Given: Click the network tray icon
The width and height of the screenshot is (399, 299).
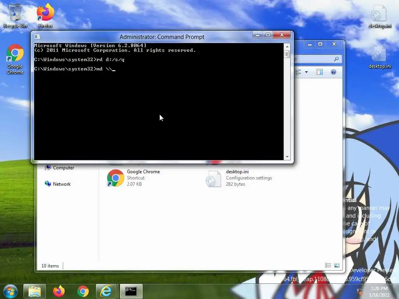Looking at the screenshot, I should [360, 291].
